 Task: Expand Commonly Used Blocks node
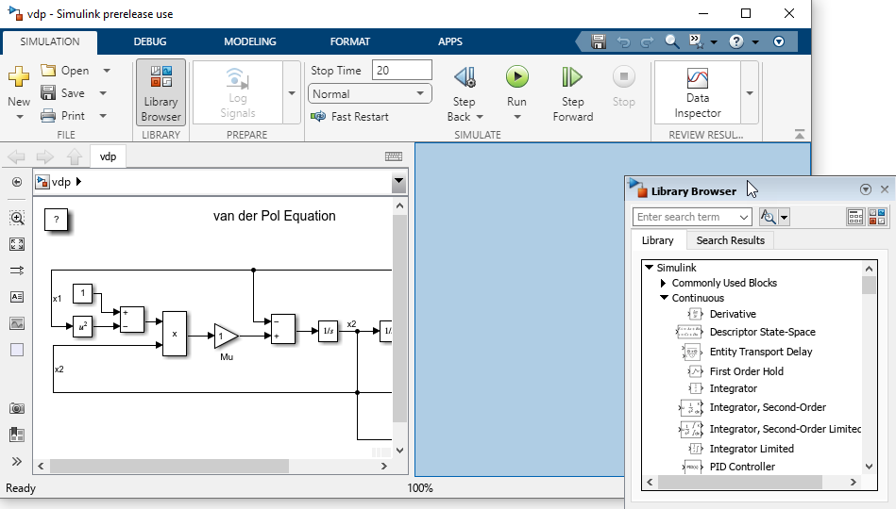pos(663,283)
